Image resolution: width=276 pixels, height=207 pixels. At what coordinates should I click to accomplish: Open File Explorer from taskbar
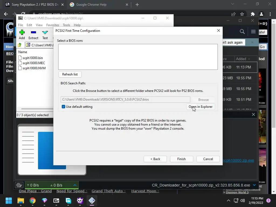tap(20, 201)
